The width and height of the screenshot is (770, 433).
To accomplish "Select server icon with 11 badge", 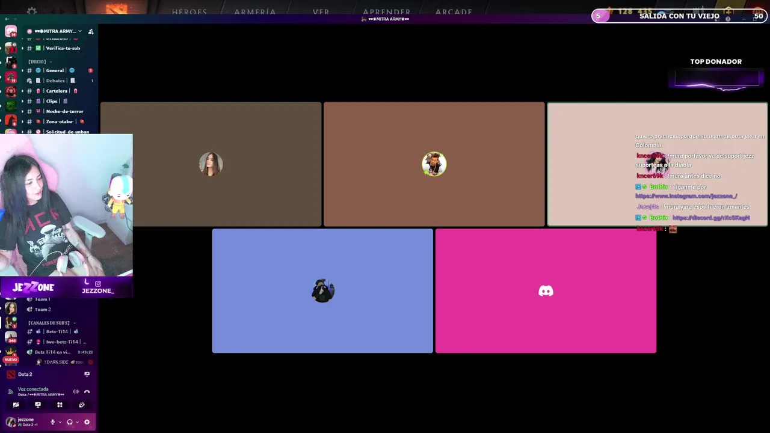I will pyautogui.click(x=11, y=77).
